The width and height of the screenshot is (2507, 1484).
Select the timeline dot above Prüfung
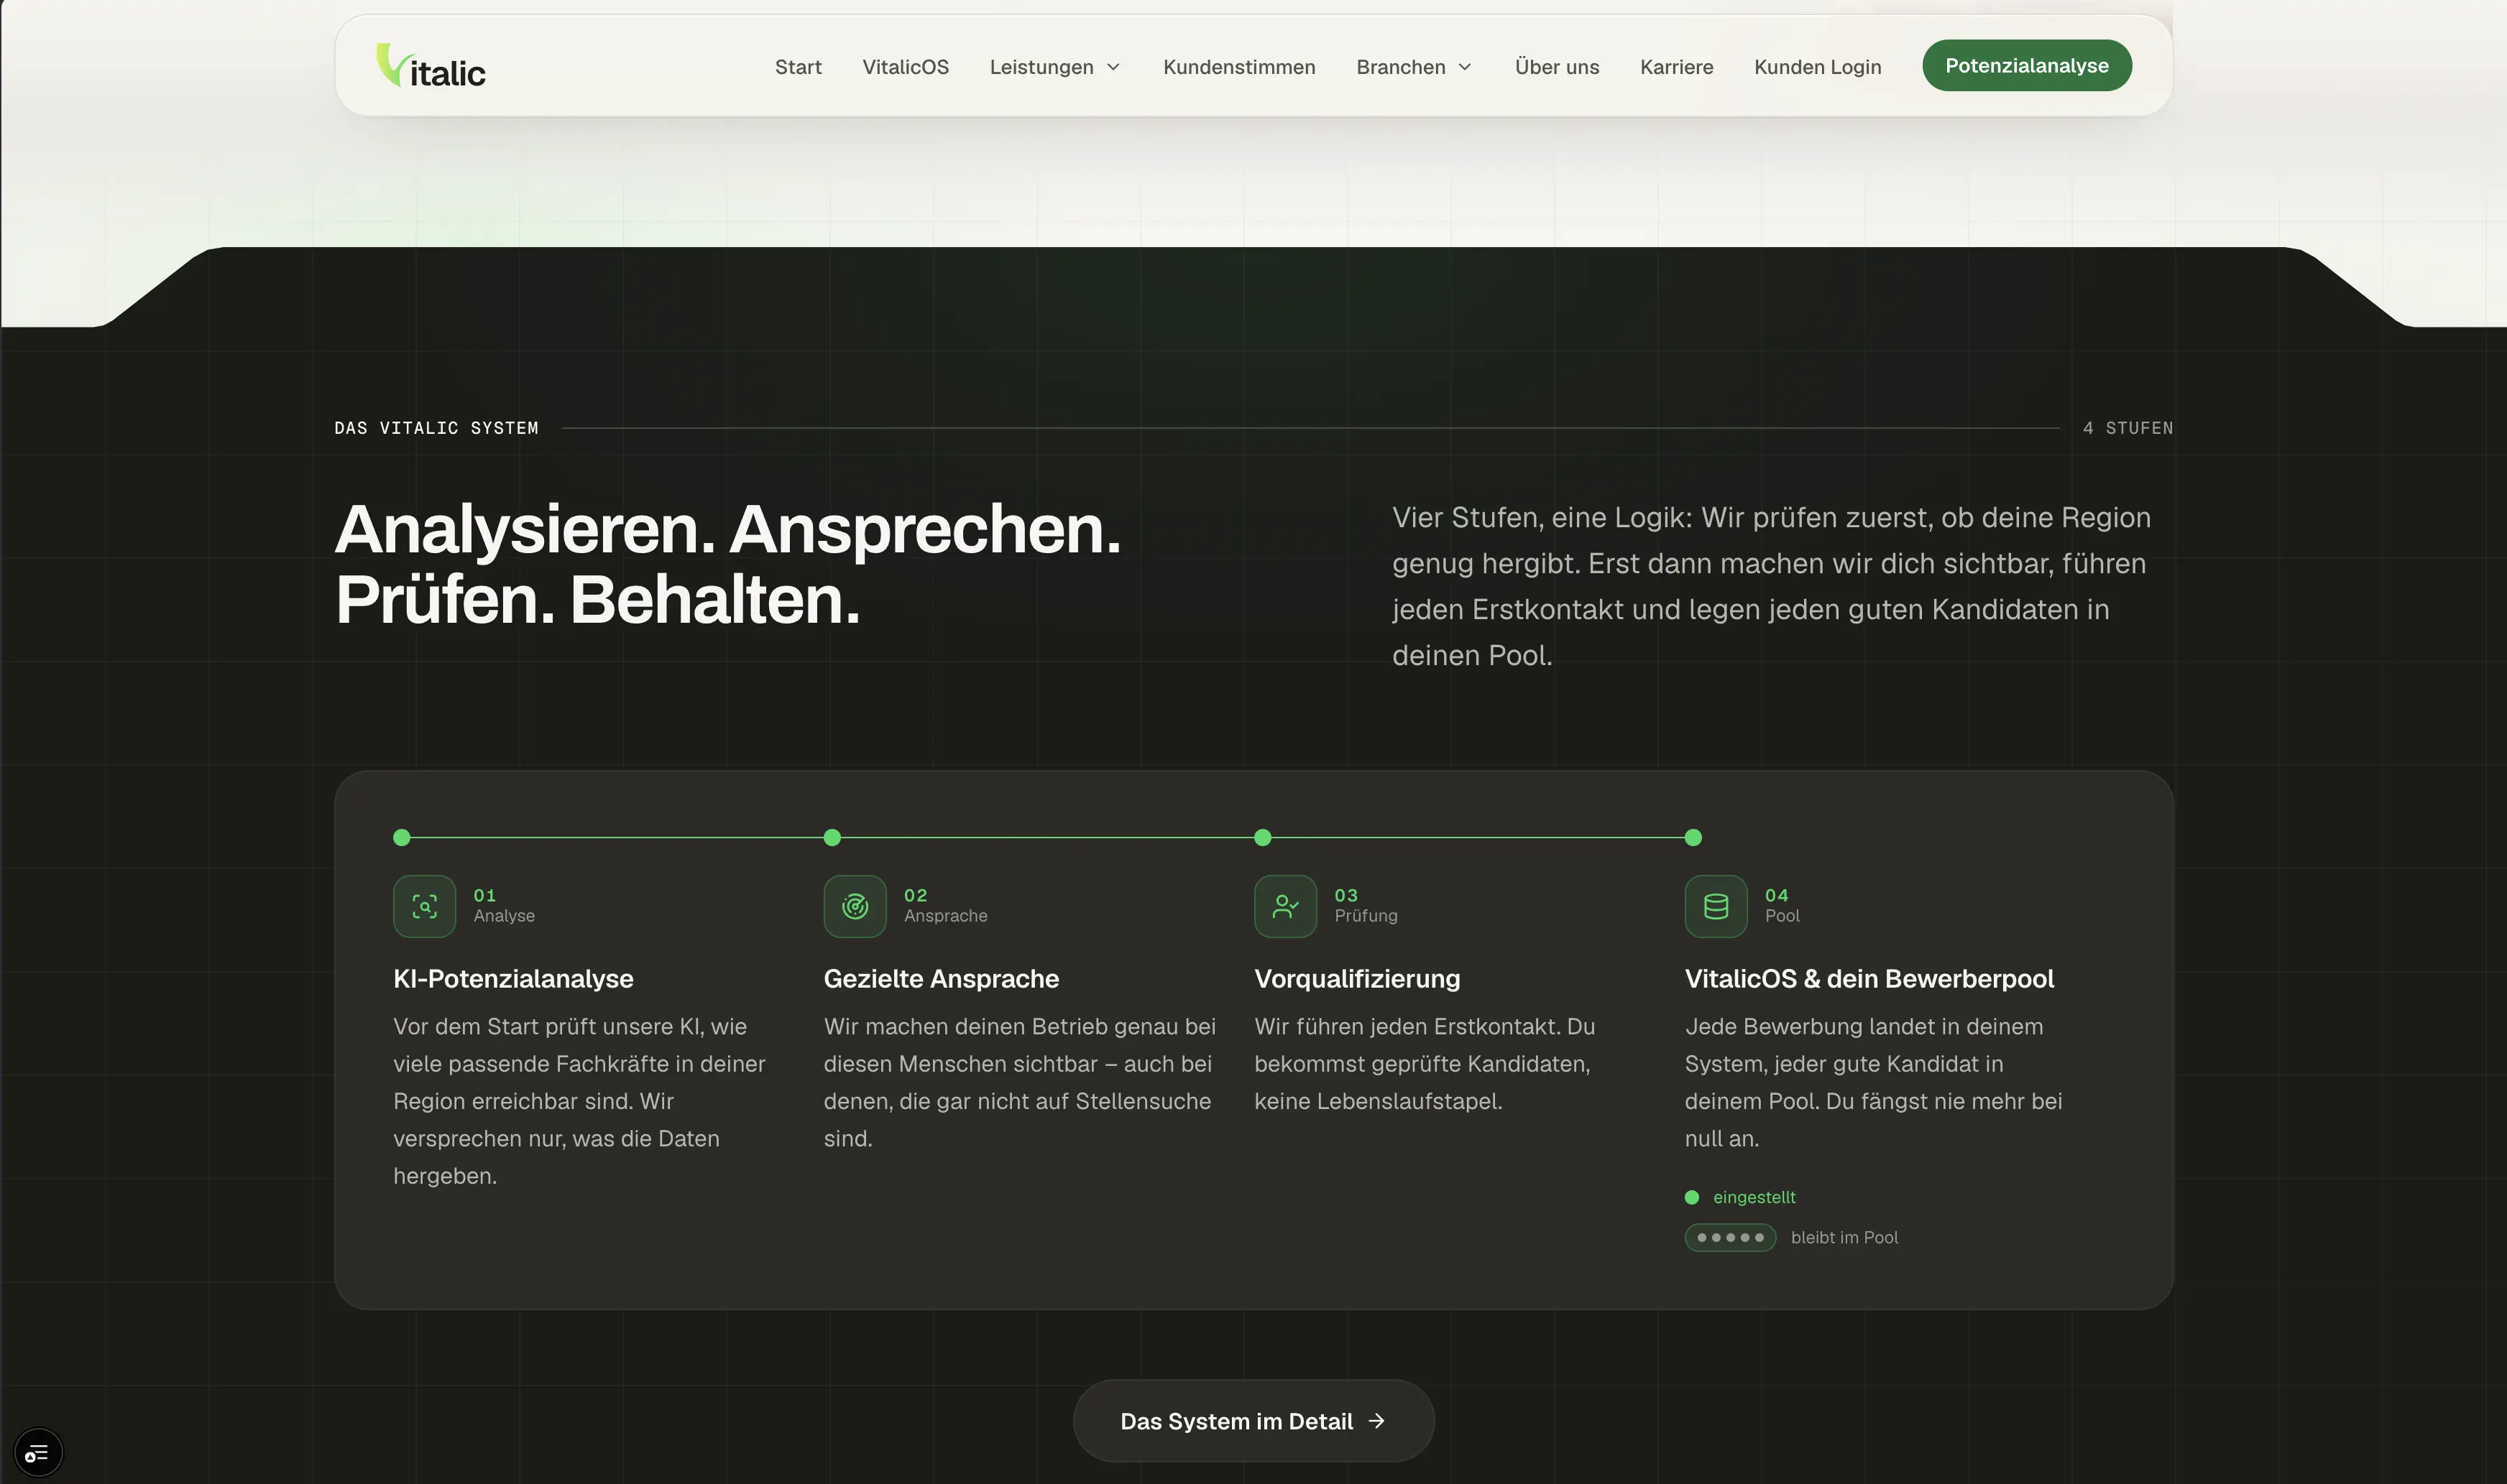(x=1263, y=838)
